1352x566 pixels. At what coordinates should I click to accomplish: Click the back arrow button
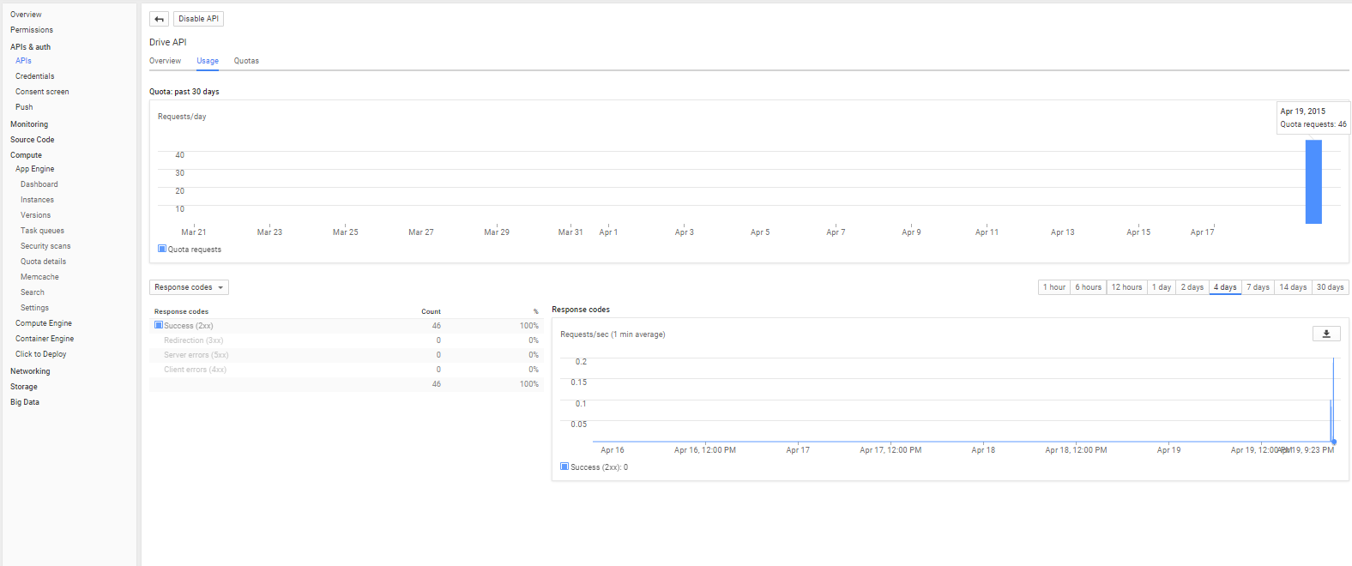coord(159,19)
